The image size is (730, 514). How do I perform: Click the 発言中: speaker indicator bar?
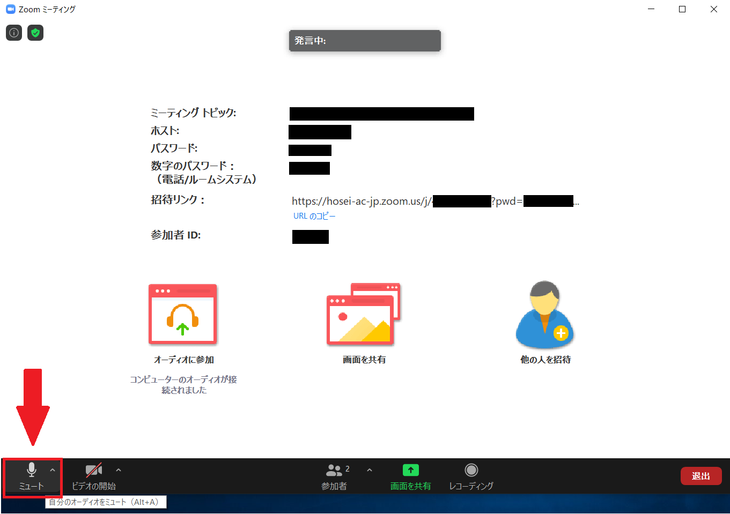[365, 41]
